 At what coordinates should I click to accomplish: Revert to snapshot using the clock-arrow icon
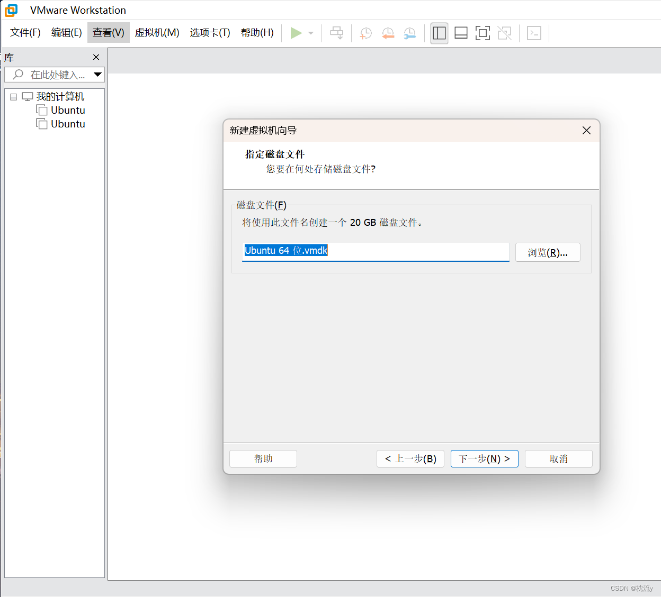point(388,33)
